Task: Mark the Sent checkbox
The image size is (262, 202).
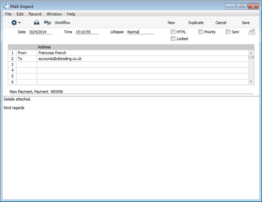Action: click(x=228, y=32)
